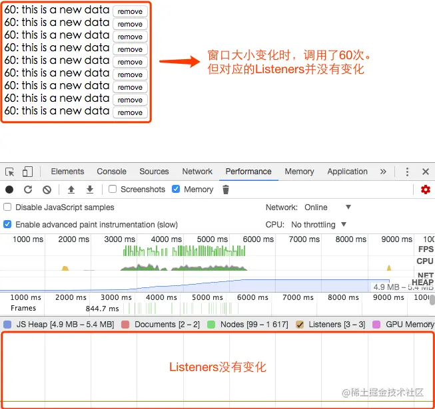Click the first row's remove button
Viewport: 435px width, 409px height.
[x=130, y=11]
